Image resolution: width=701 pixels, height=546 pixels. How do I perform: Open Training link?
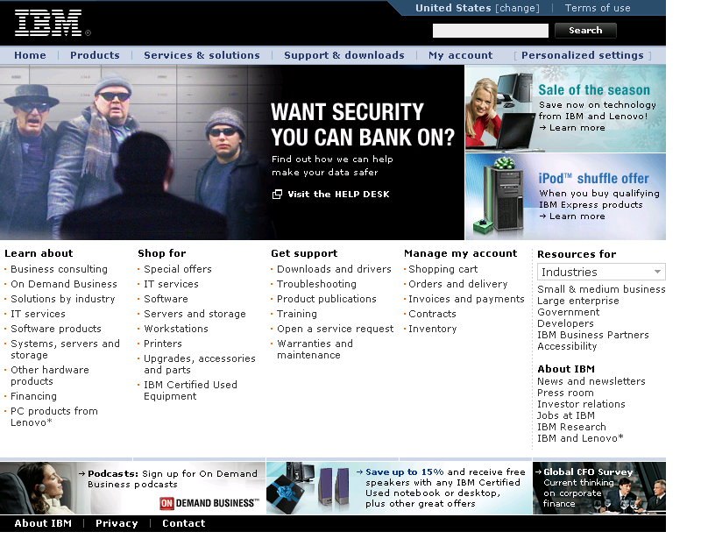pos(297,314)
